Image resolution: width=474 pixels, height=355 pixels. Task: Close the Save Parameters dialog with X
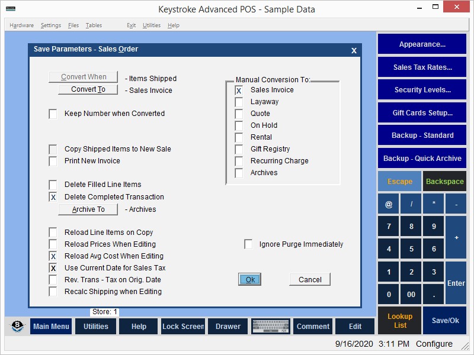354,50
